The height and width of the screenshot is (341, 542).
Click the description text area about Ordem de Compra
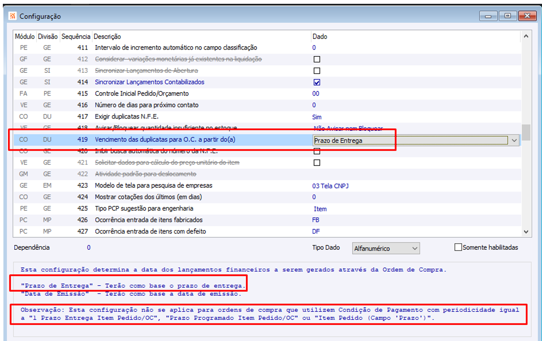click(x=272, y=299)
